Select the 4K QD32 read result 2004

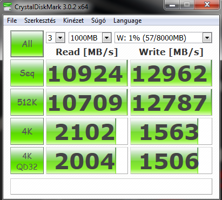(x=87, y=161)
